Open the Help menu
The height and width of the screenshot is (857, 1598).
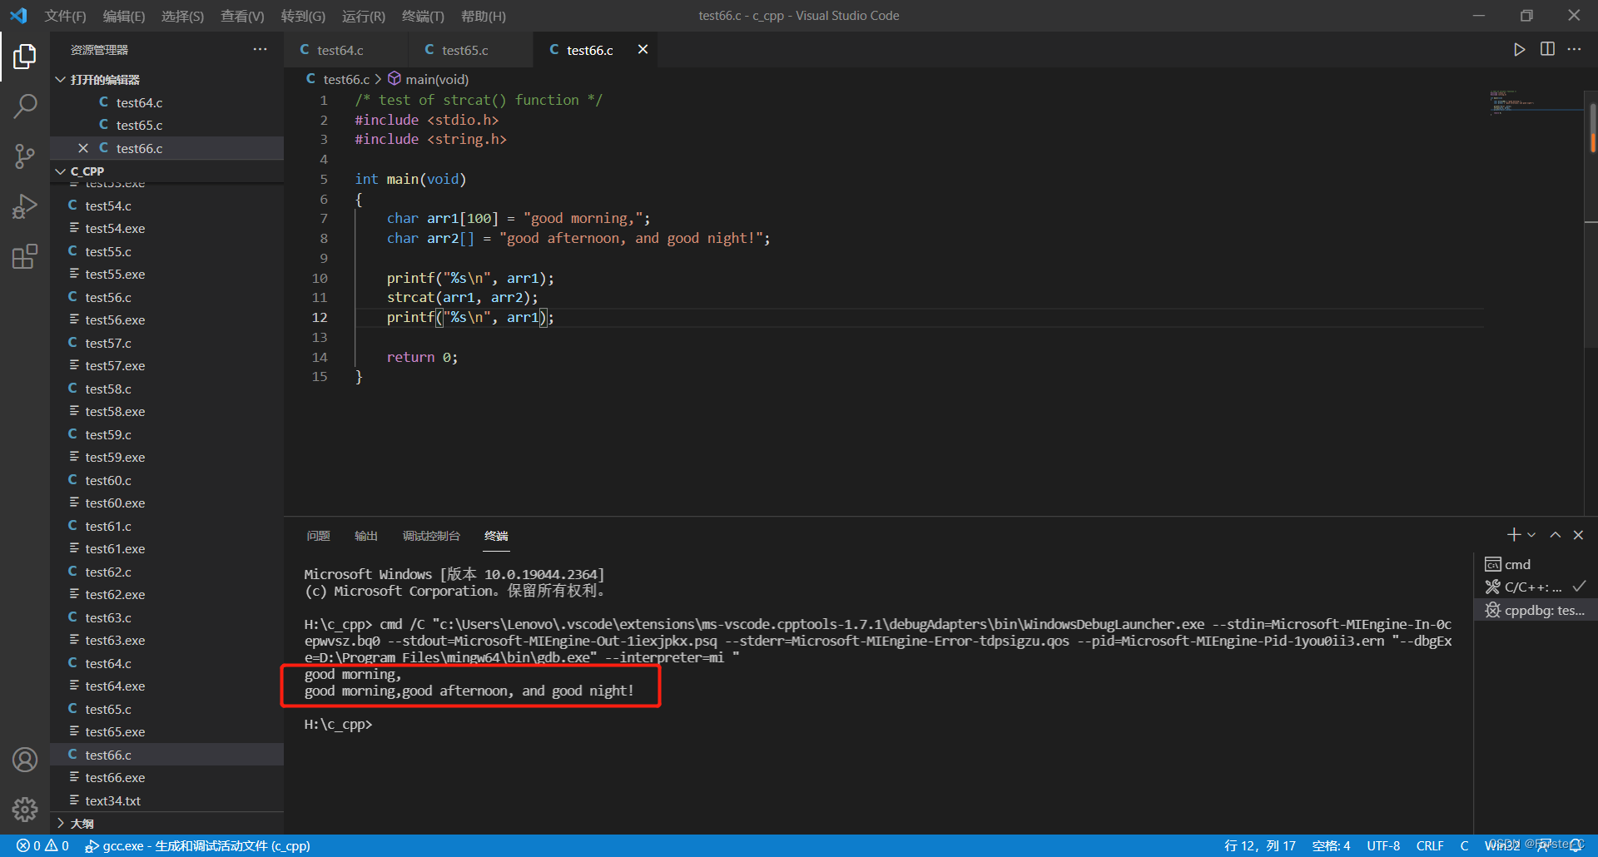coord(484,16)
